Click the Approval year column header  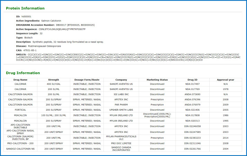225,80
